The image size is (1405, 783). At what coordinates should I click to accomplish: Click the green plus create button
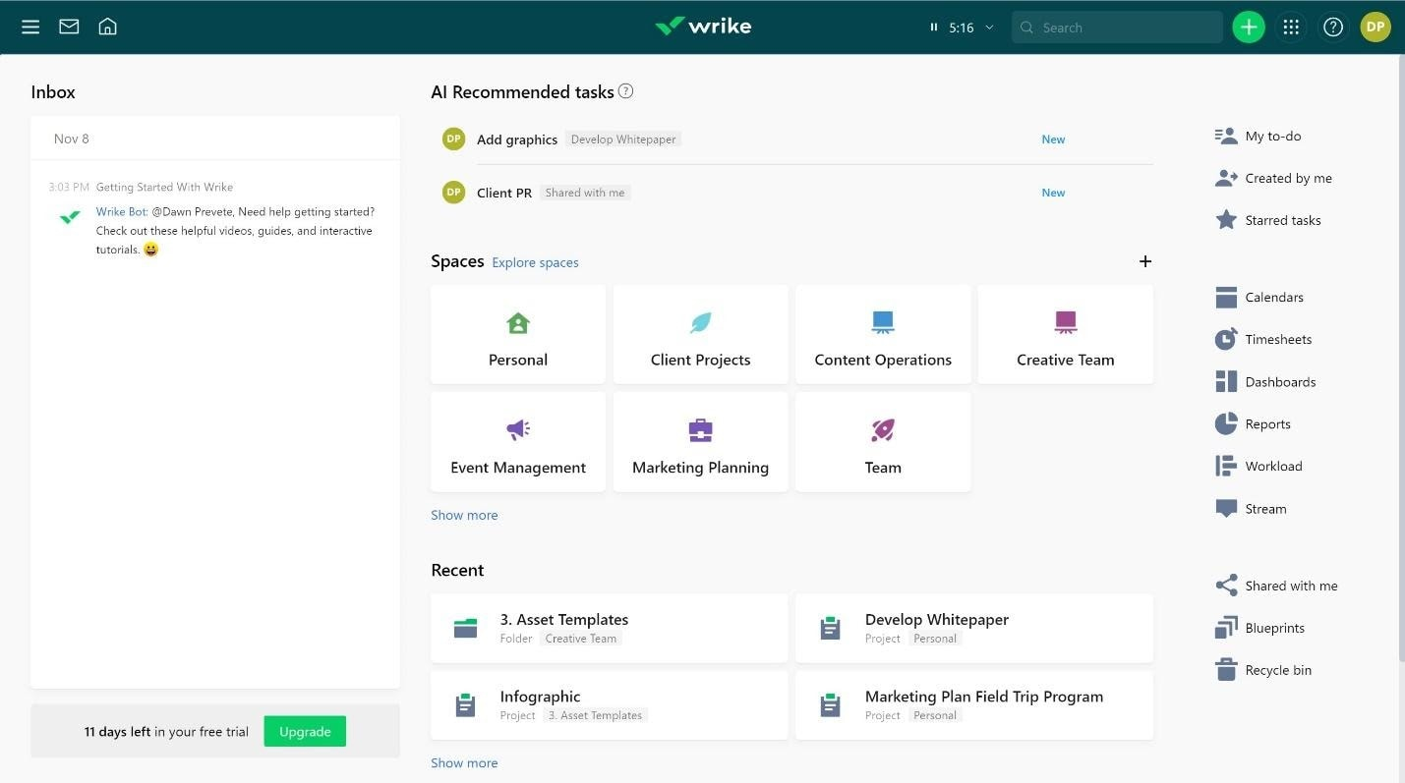pyautogui.click(x=1249, y=28)
